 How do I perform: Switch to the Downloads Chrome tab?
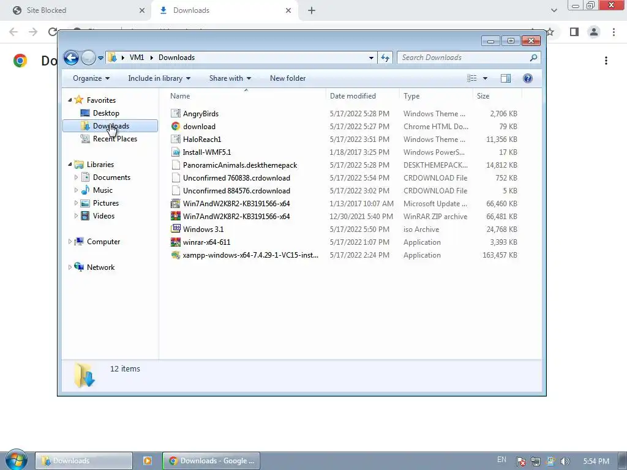[224, 10]
